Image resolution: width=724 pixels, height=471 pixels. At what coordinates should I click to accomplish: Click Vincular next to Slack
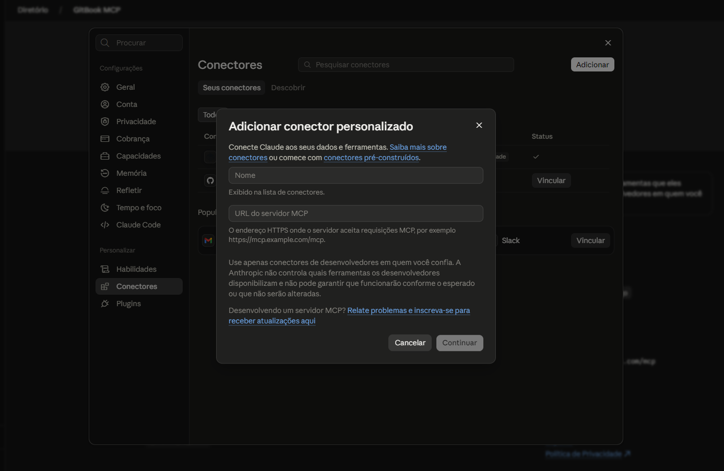(590, 240)
